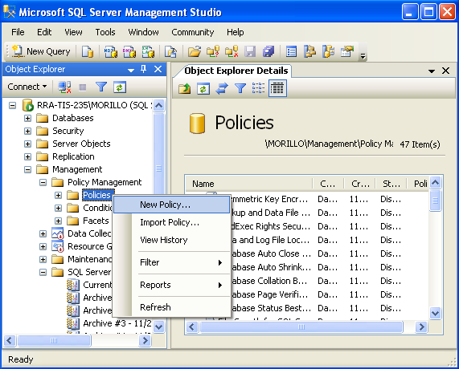Click Object Explorer horizontal scrollbar thumb

54,341
